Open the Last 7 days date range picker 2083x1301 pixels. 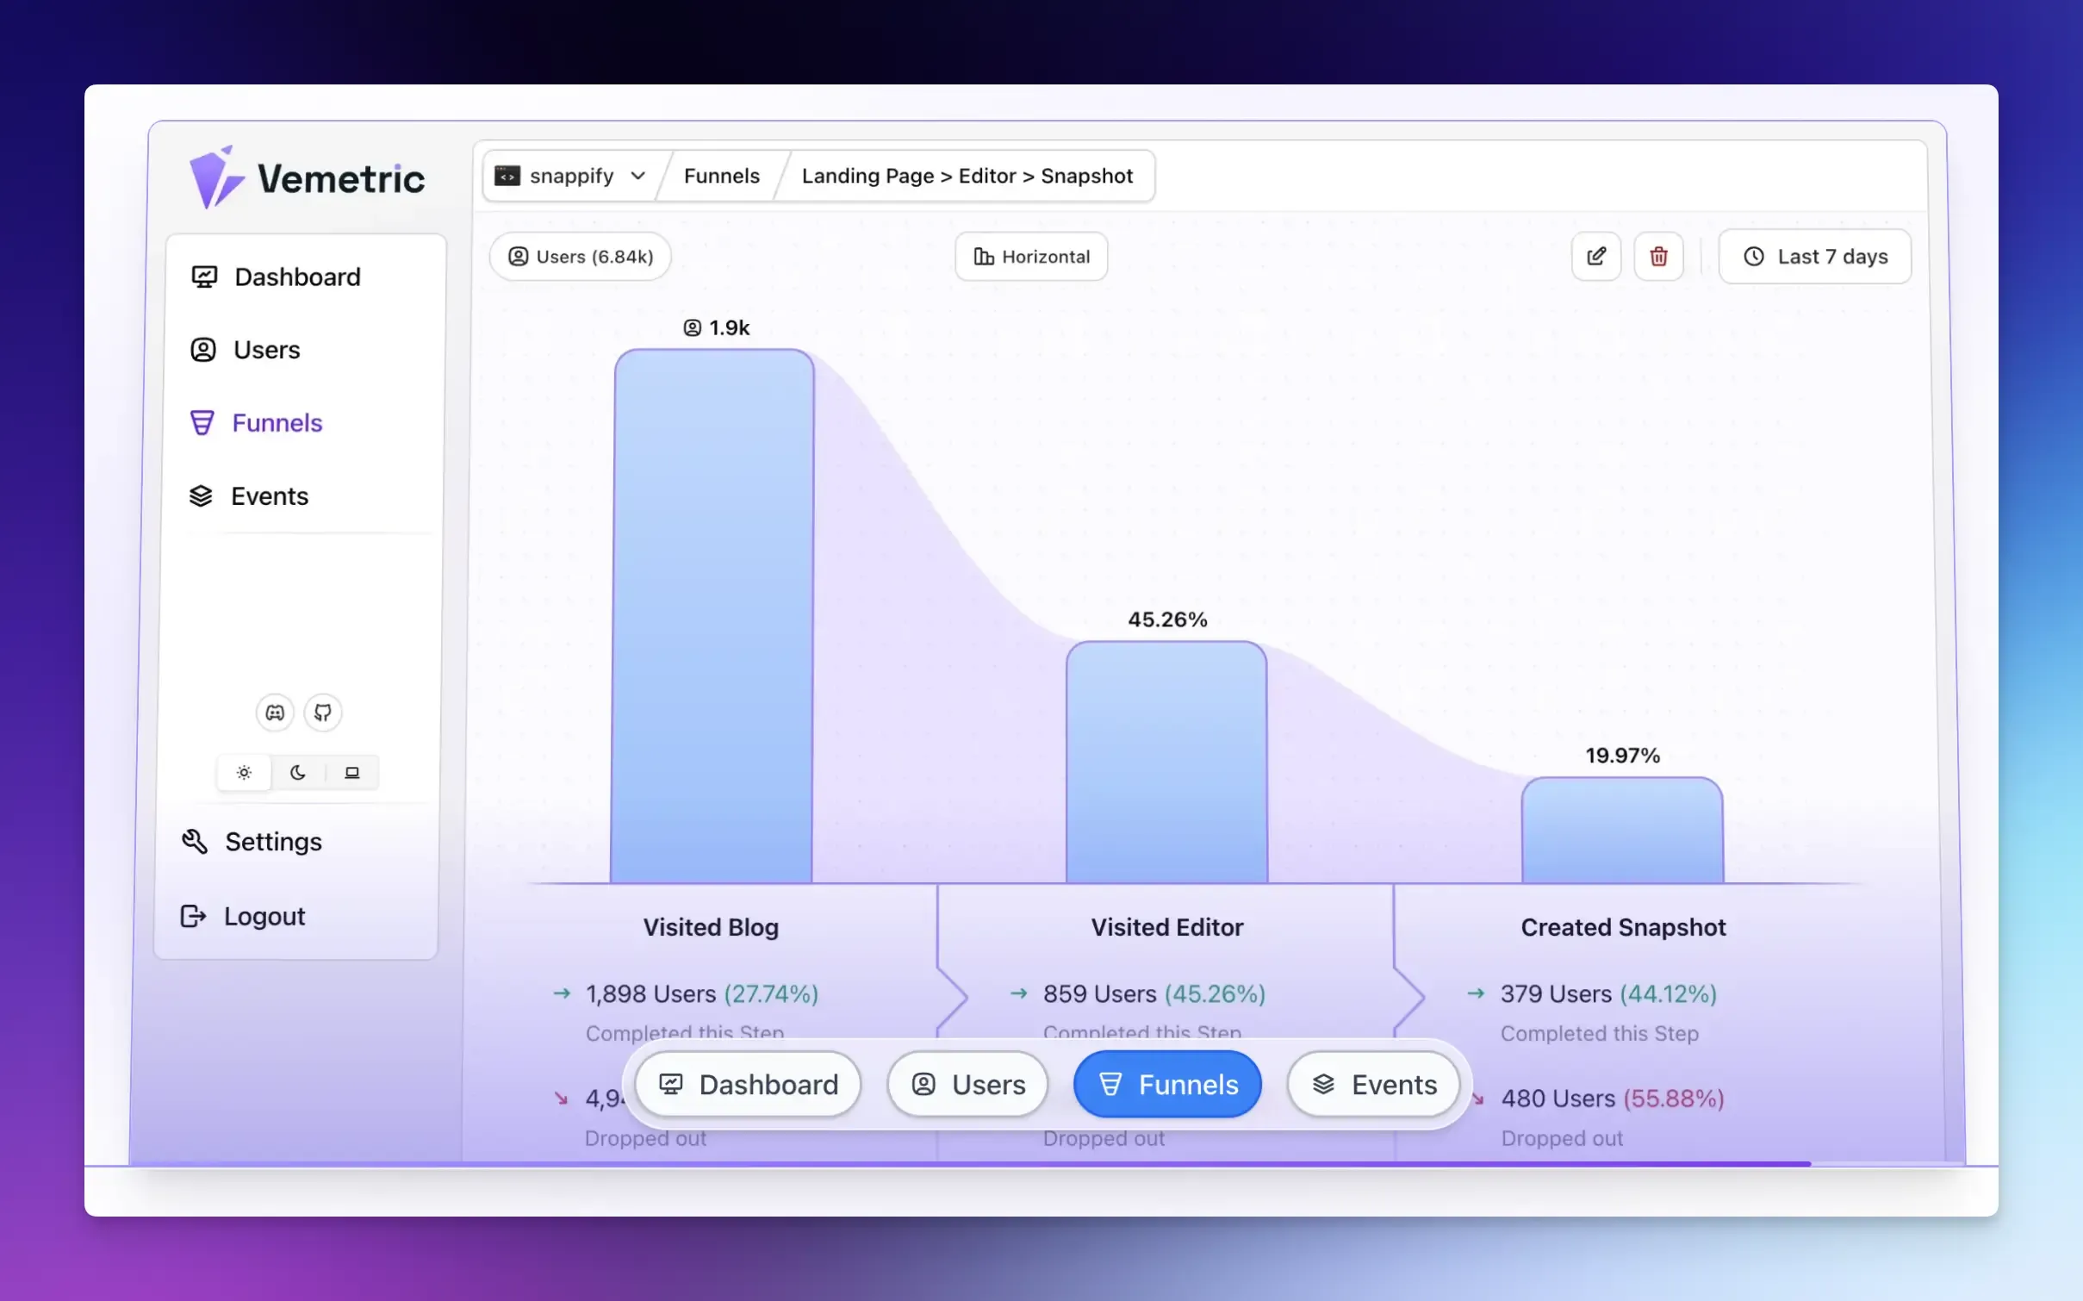click(x=1814, y=257)
